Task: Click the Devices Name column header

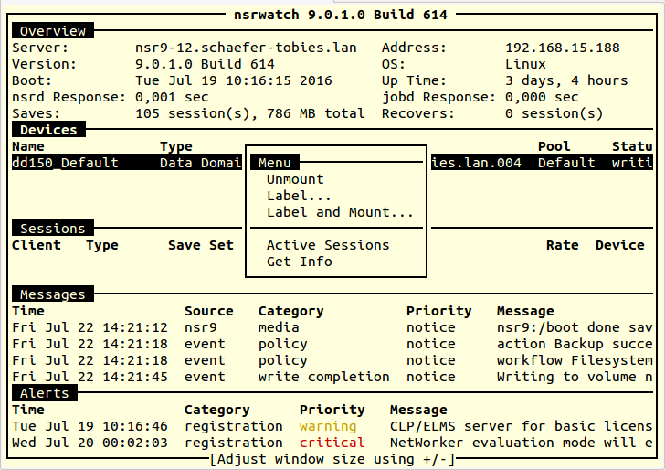Action: pos(28,146)
